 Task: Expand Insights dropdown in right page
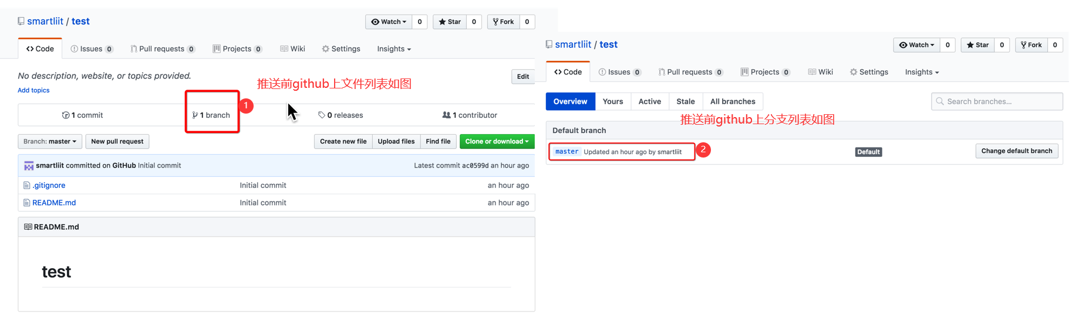(922, 72)
